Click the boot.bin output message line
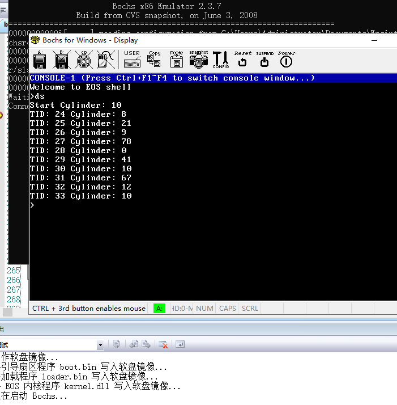 click(x=83, y=367)
